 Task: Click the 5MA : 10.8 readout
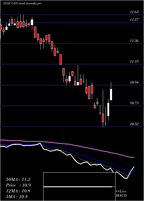[17, 196]
